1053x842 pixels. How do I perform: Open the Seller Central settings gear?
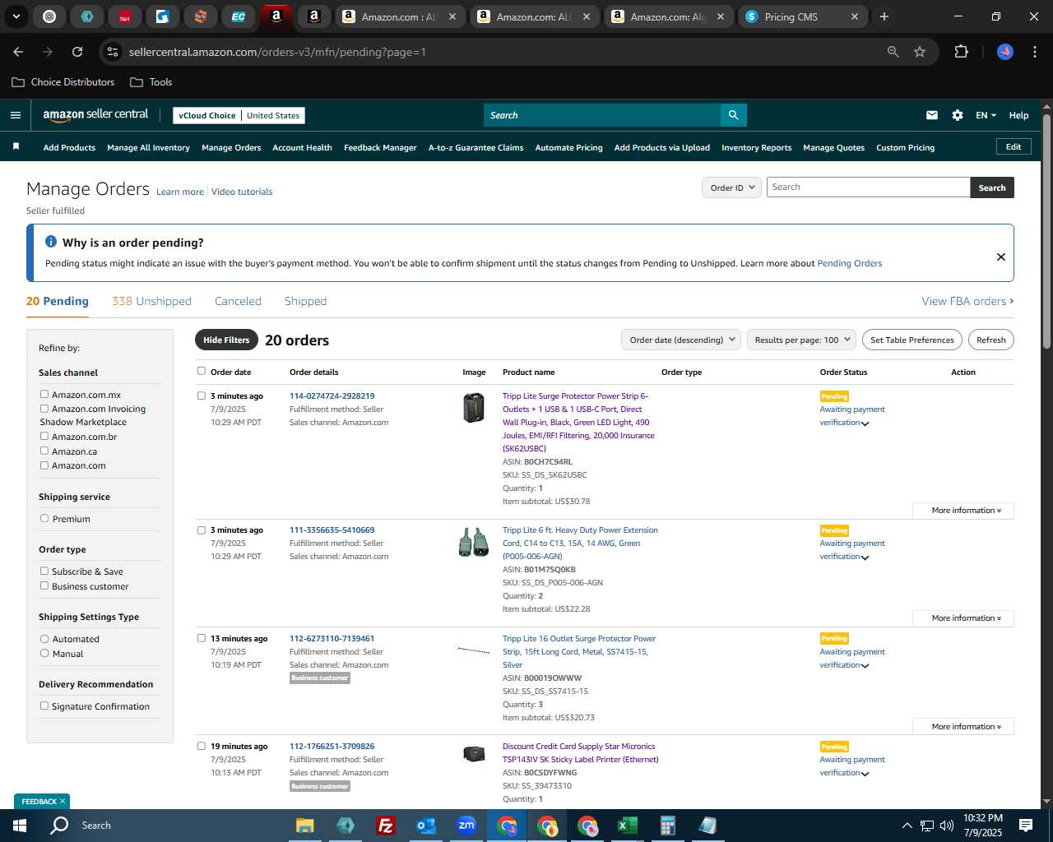(958, 115)
